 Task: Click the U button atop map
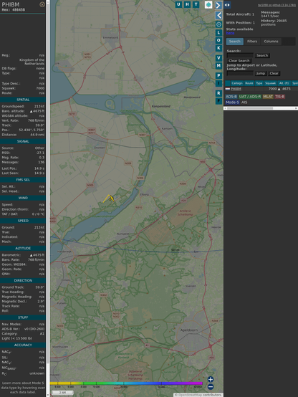pos(178,4)
